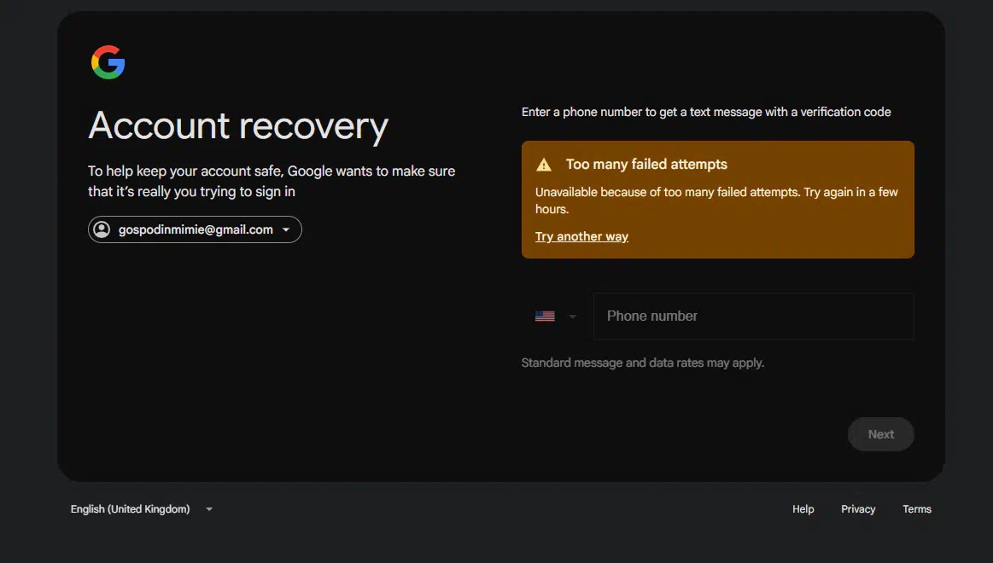The height and width of the screenshot is (563, 993).
Task: Click the Google logo
Action: pyautogui.click(x=108, y=62)
